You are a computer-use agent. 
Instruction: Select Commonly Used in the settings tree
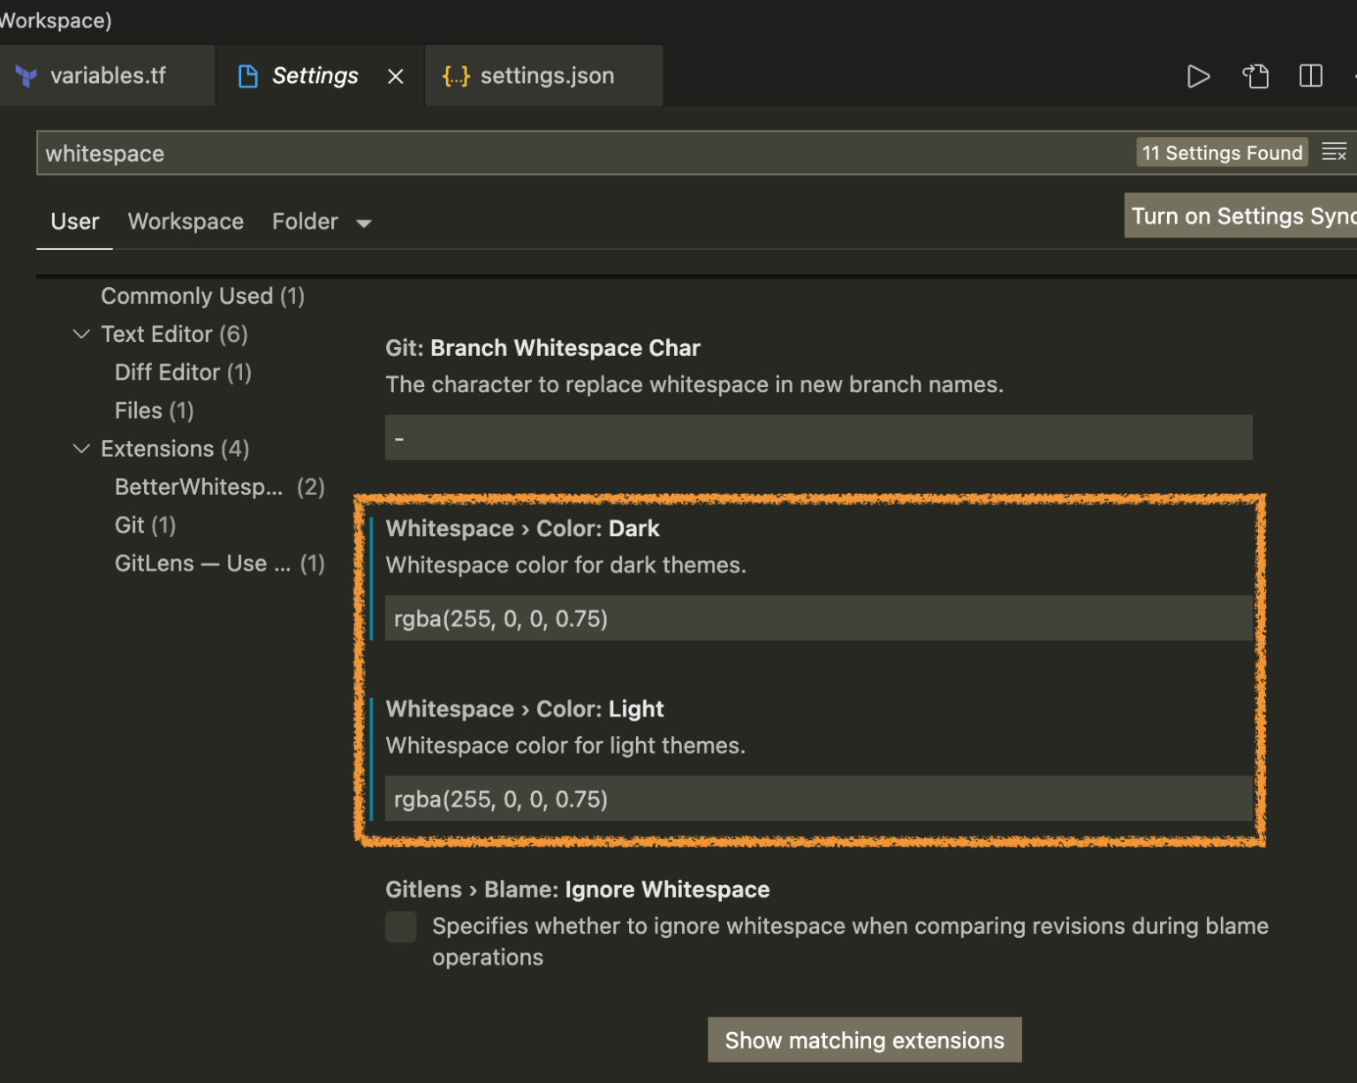coord(202,296)
